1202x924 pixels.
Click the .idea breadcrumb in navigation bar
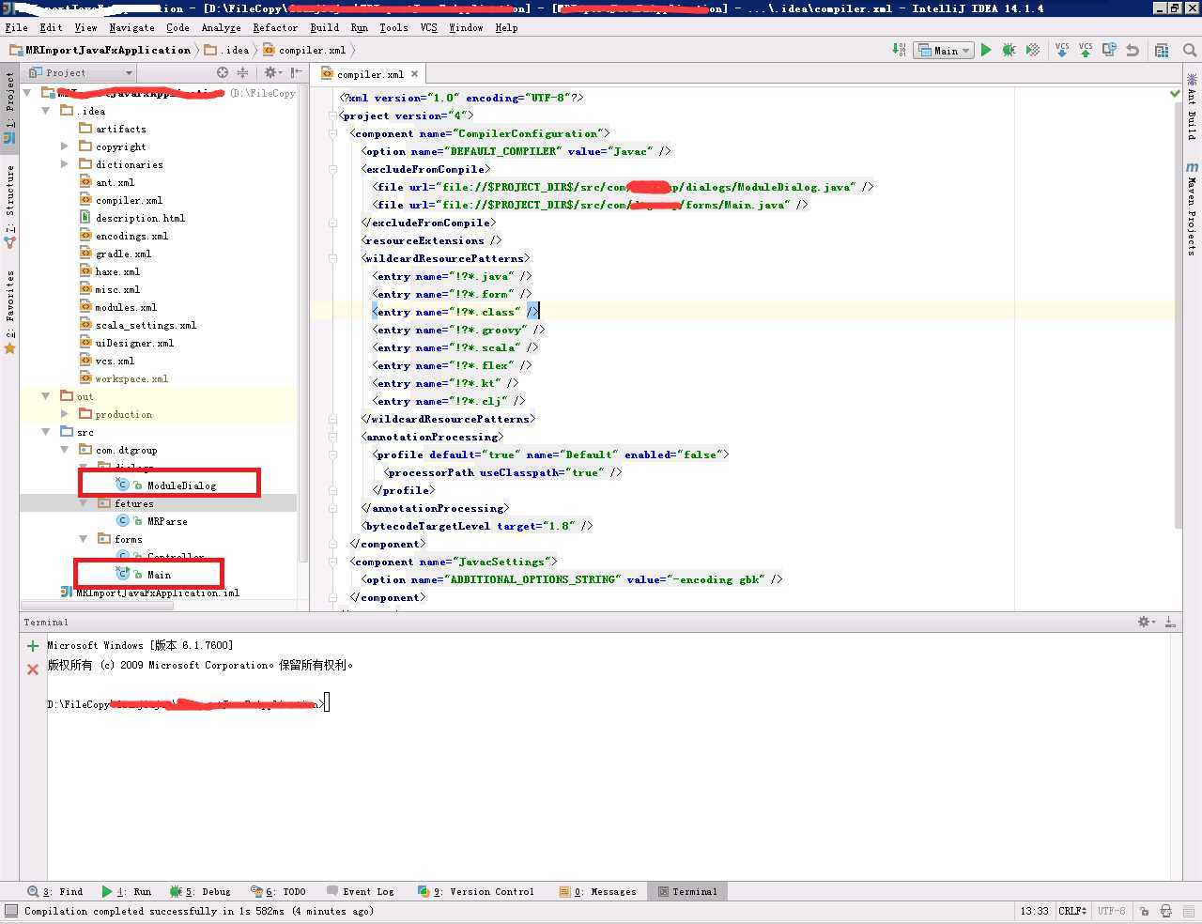226,50
